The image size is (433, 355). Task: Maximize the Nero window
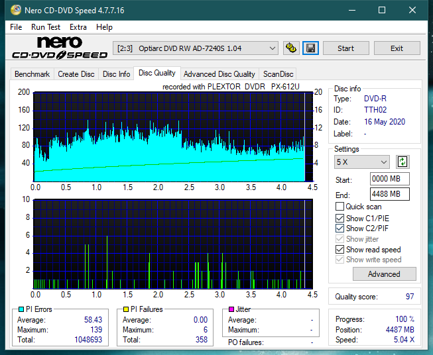pos(382,10)
